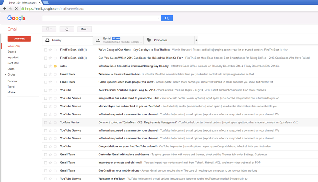
Task: Tick checkbox for Your Personal YouTube Digest email
Action: [45, 90]
